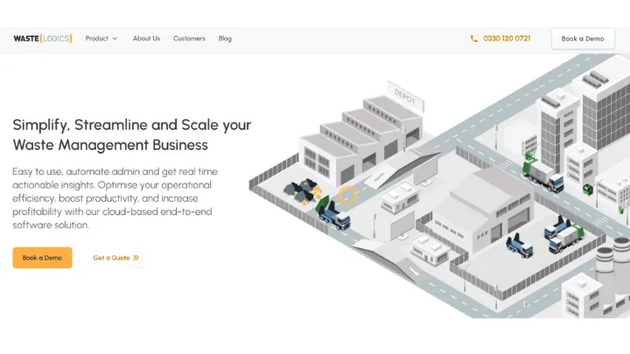Click the headline 'Simplify, Streamline and Scale'
Viewport: 630px width, 354px height.
coord(131,124)
